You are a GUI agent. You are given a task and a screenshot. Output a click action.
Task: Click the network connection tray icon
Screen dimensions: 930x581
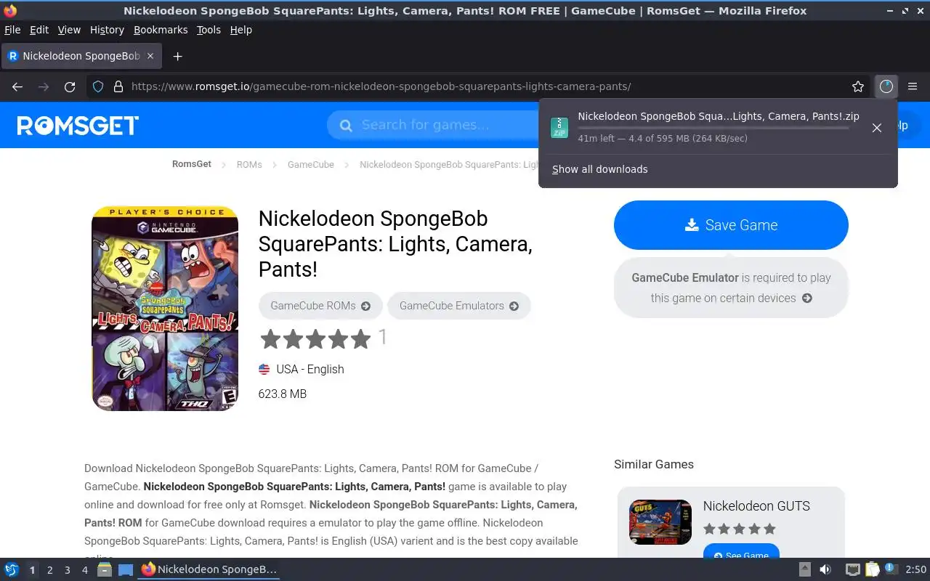click(853, 570)
